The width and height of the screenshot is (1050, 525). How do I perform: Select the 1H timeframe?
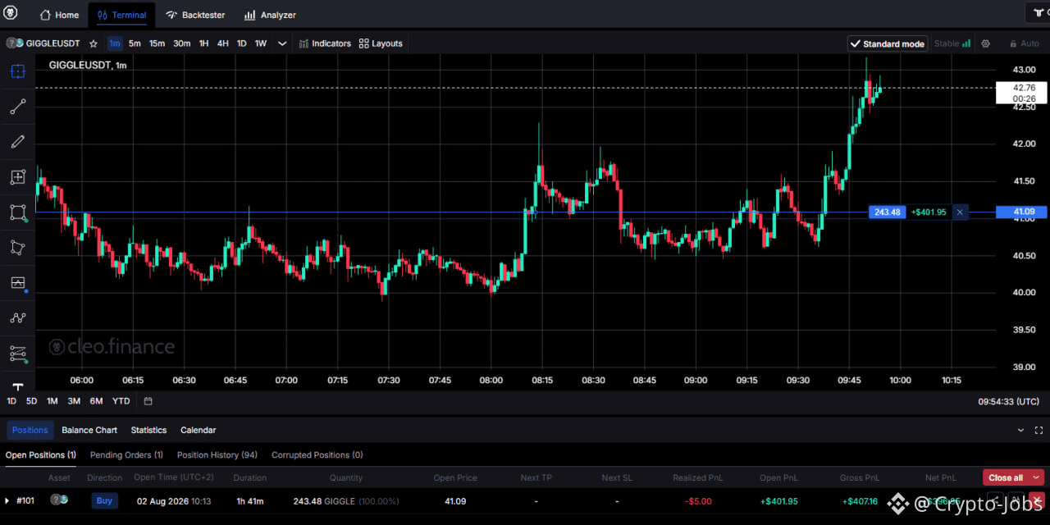pyautogui.click(x=204, y=43)
